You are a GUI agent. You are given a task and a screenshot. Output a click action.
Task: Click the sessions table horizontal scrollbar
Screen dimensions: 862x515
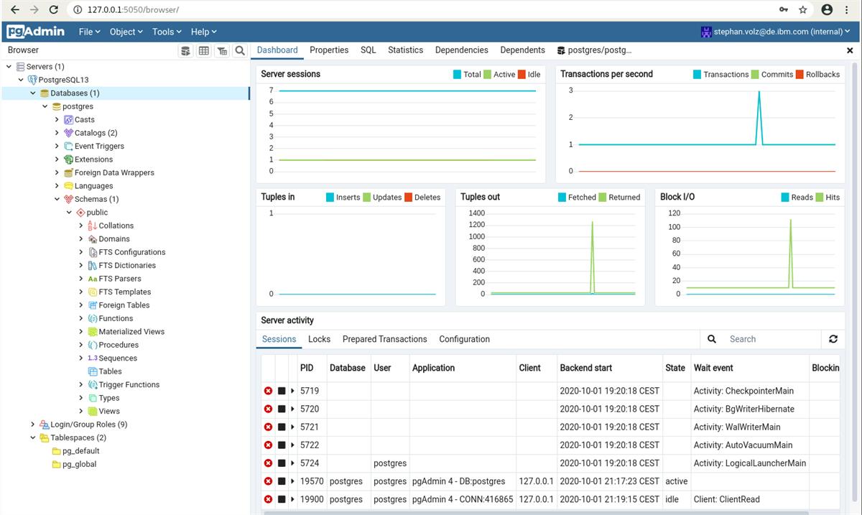pyautogui.click(x=536, y=513)
